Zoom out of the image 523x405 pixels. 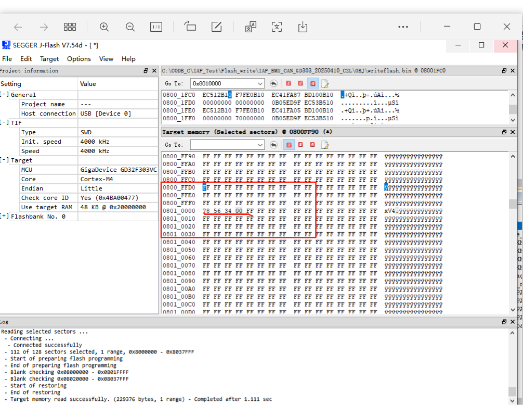coord(130,27)
